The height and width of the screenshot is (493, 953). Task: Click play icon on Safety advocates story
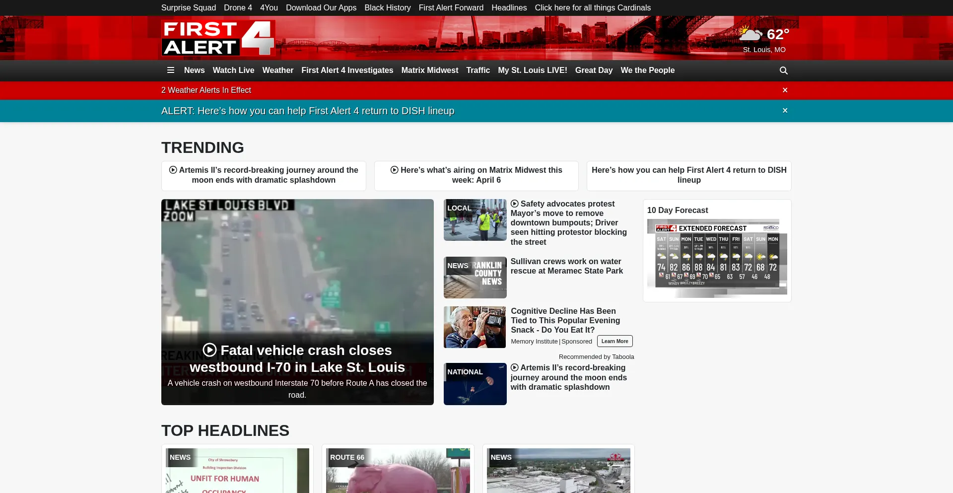pyautogui.click(x=515, y=204)
